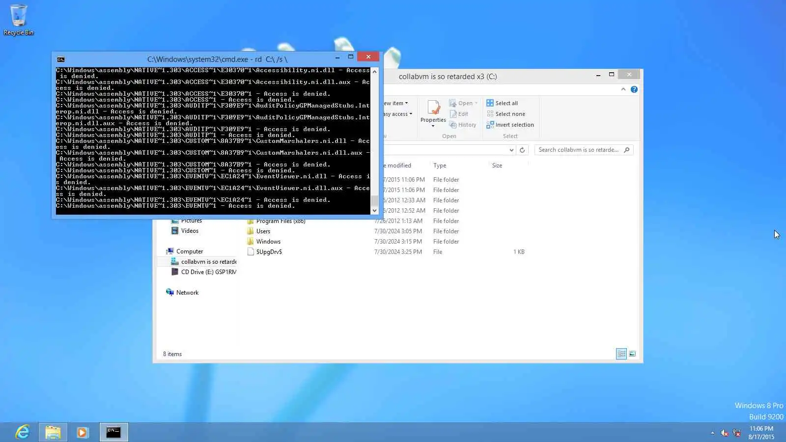Show hidden system tray icons
This screenshot has width=786, height=442.
click(713, 433)
